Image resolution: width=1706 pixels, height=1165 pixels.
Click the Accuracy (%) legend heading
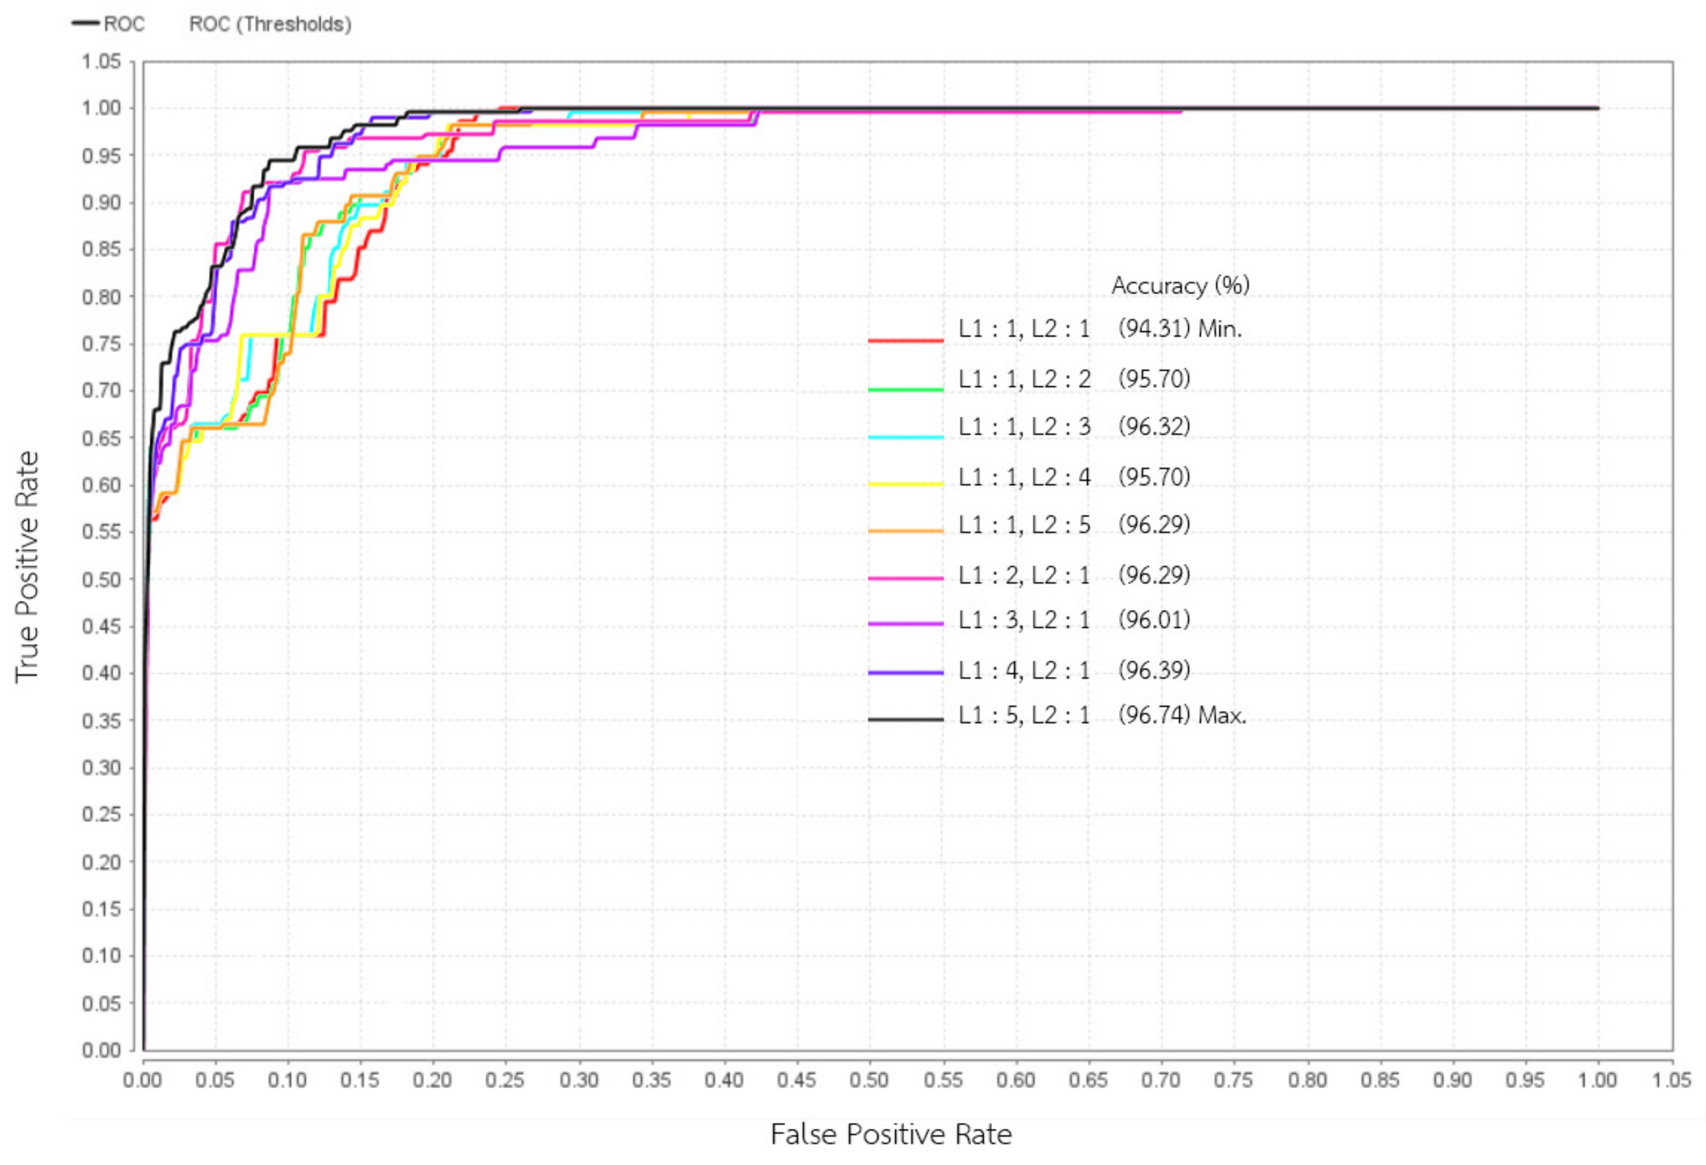point(1180,285)
